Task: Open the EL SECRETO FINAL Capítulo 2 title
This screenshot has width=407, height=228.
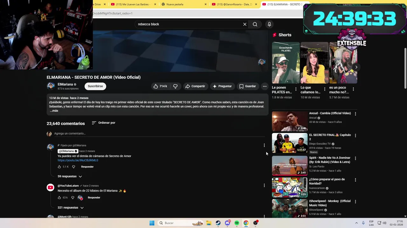Action: click(x=330, y=137)
